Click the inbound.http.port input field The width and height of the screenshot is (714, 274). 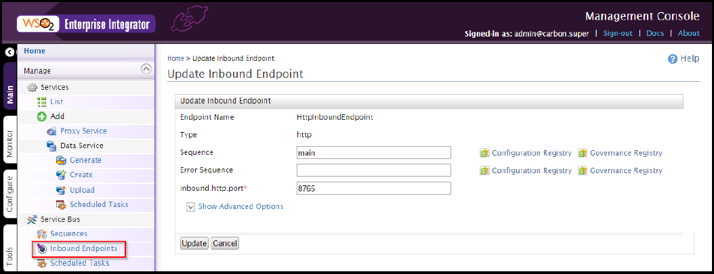tap(374, 188)
